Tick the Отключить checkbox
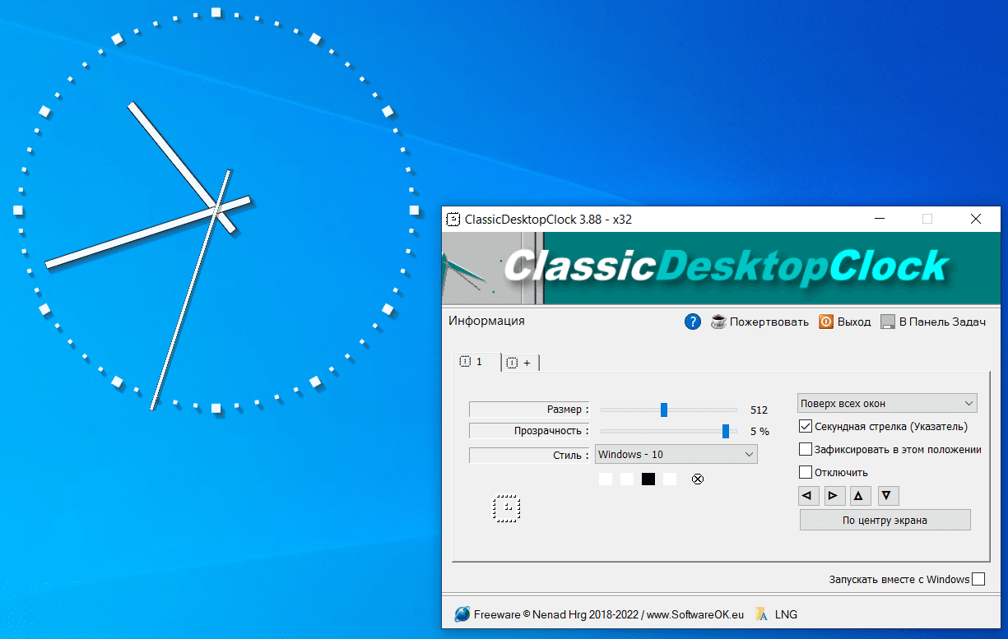This screenshot has width=1008, height=639. point(806,473)
